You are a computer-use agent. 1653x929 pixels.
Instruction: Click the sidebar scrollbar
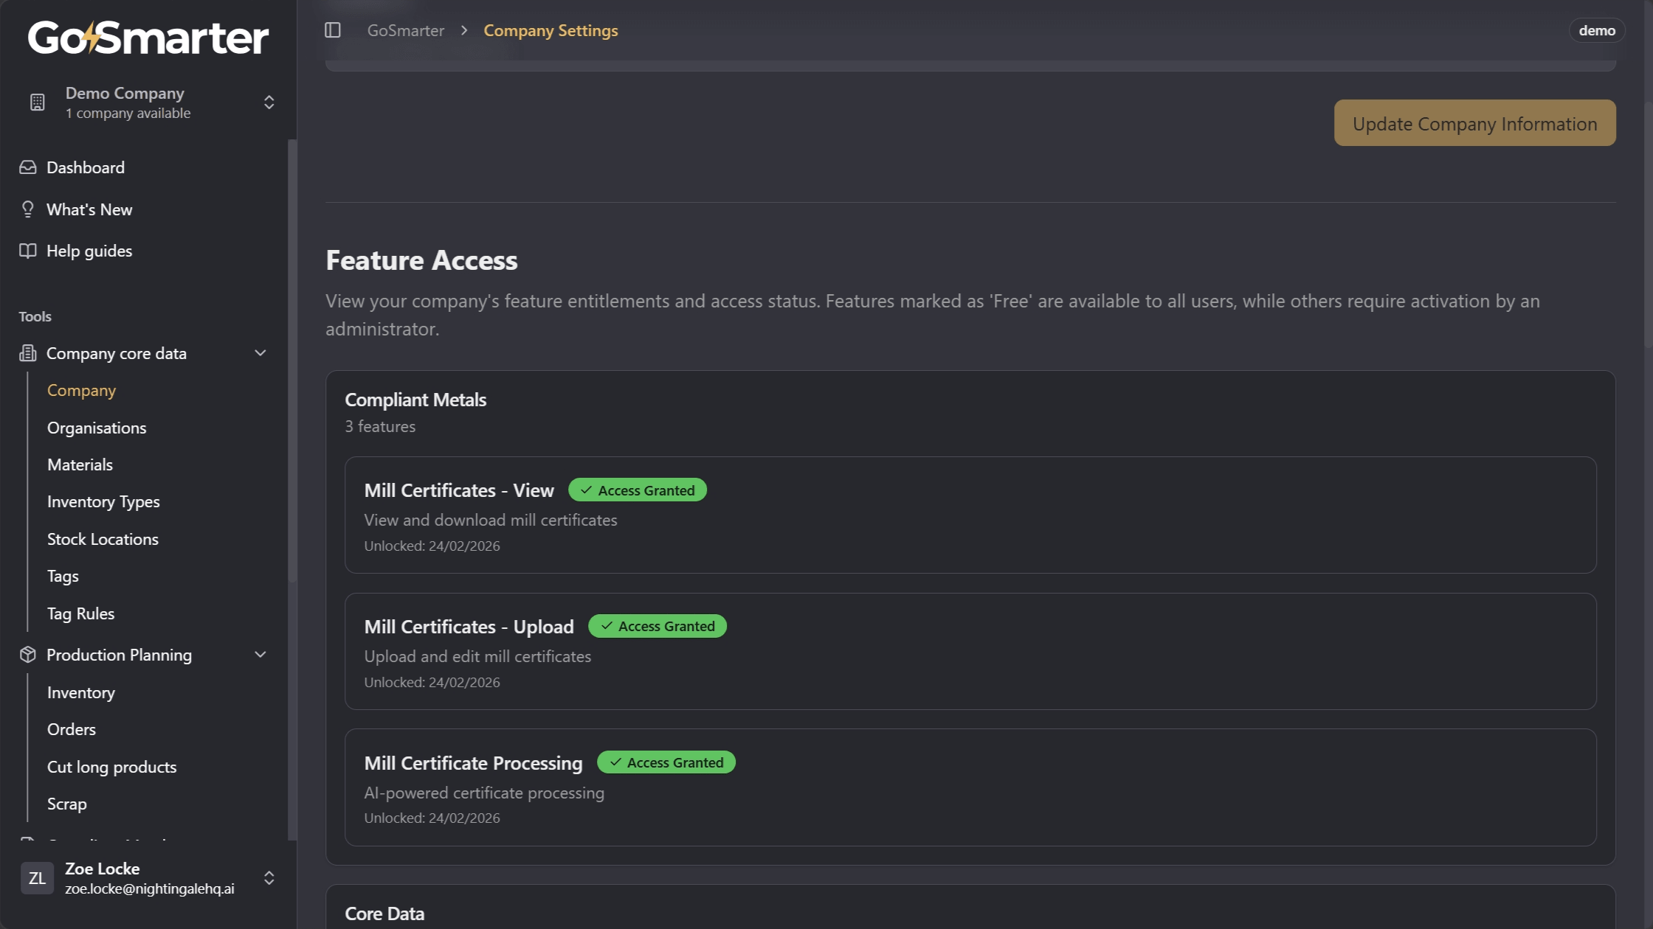point(292,361)
